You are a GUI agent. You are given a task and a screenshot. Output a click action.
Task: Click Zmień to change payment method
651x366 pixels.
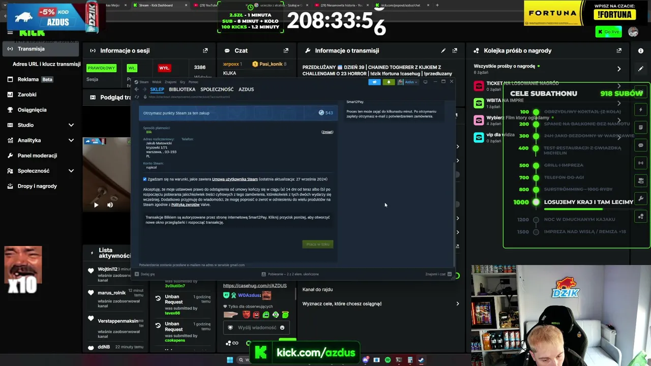click(327, 132)
